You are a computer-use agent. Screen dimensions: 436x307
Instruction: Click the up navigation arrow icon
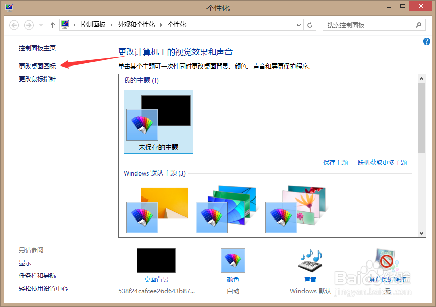pyautogui.click(x=52, y=25)
